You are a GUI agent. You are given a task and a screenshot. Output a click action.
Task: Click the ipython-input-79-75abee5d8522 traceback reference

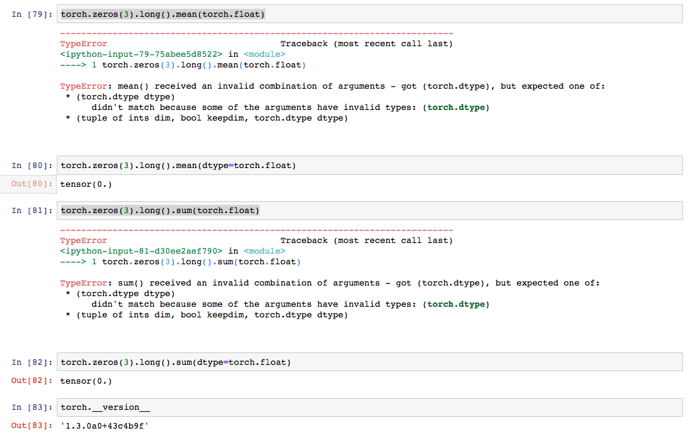click(141, 54)
